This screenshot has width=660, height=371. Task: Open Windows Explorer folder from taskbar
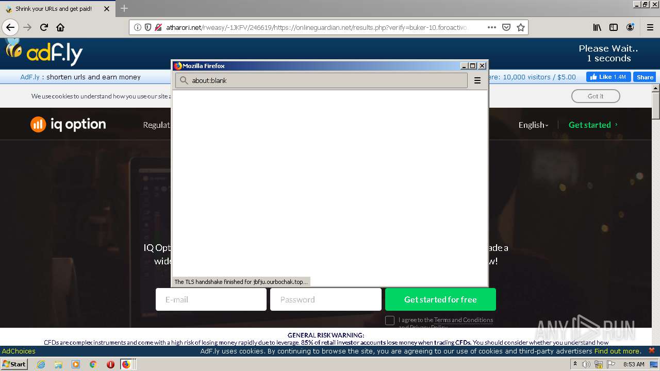[58, 364]
